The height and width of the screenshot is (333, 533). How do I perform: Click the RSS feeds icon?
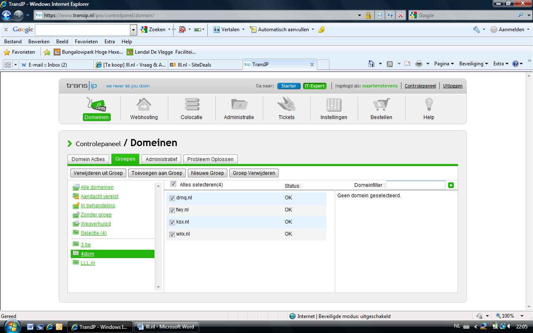[x=390, y=64]
